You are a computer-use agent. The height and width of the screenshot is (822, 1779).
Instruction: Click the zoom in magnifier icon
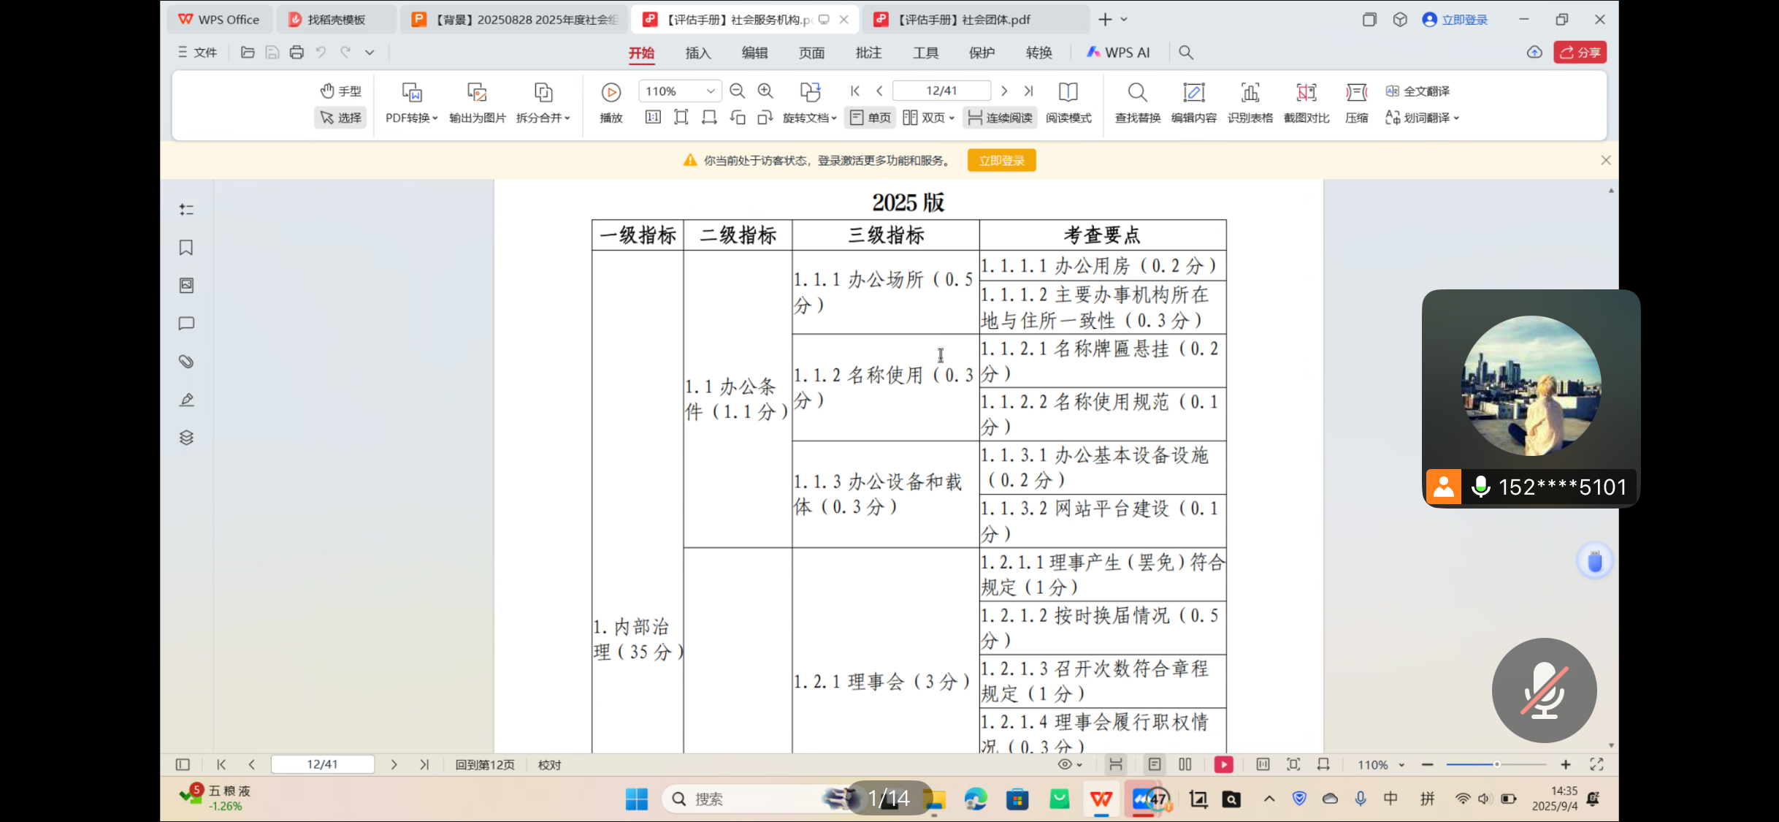[765, 91]
